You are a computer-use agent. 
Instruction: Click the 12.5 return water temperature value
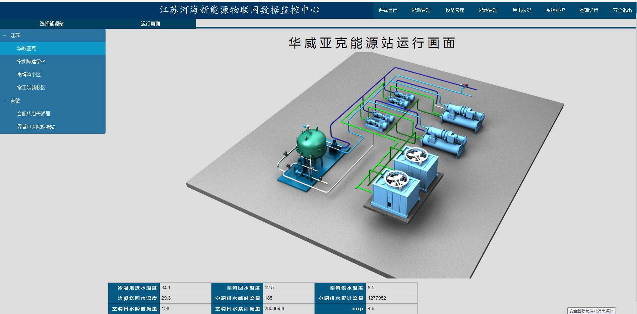[269, 288]
